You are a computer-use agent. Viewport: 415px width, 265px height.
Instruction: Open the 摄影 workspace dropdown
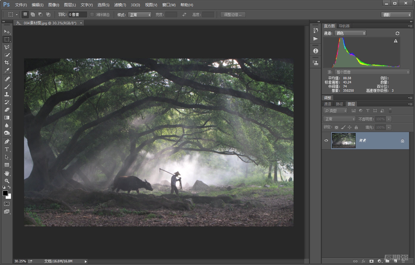pos(396,15)
